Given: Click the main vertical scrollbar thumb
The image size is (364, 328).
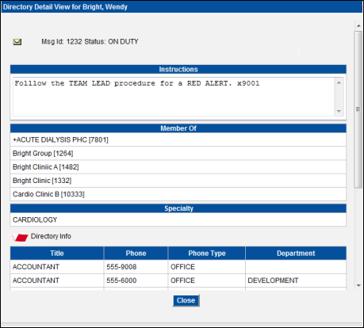Looking at the screenshot, I should [x=358, y=109].
